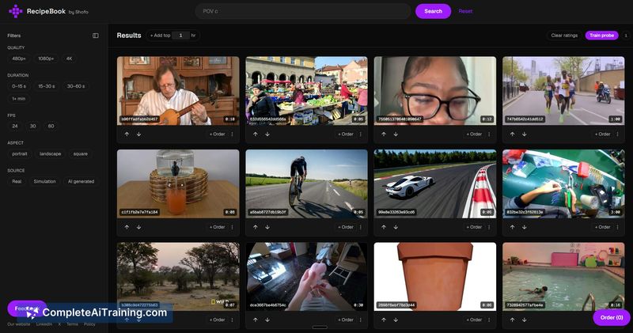
Task: Downvote the vegetable market video
Action: (267, 134)
